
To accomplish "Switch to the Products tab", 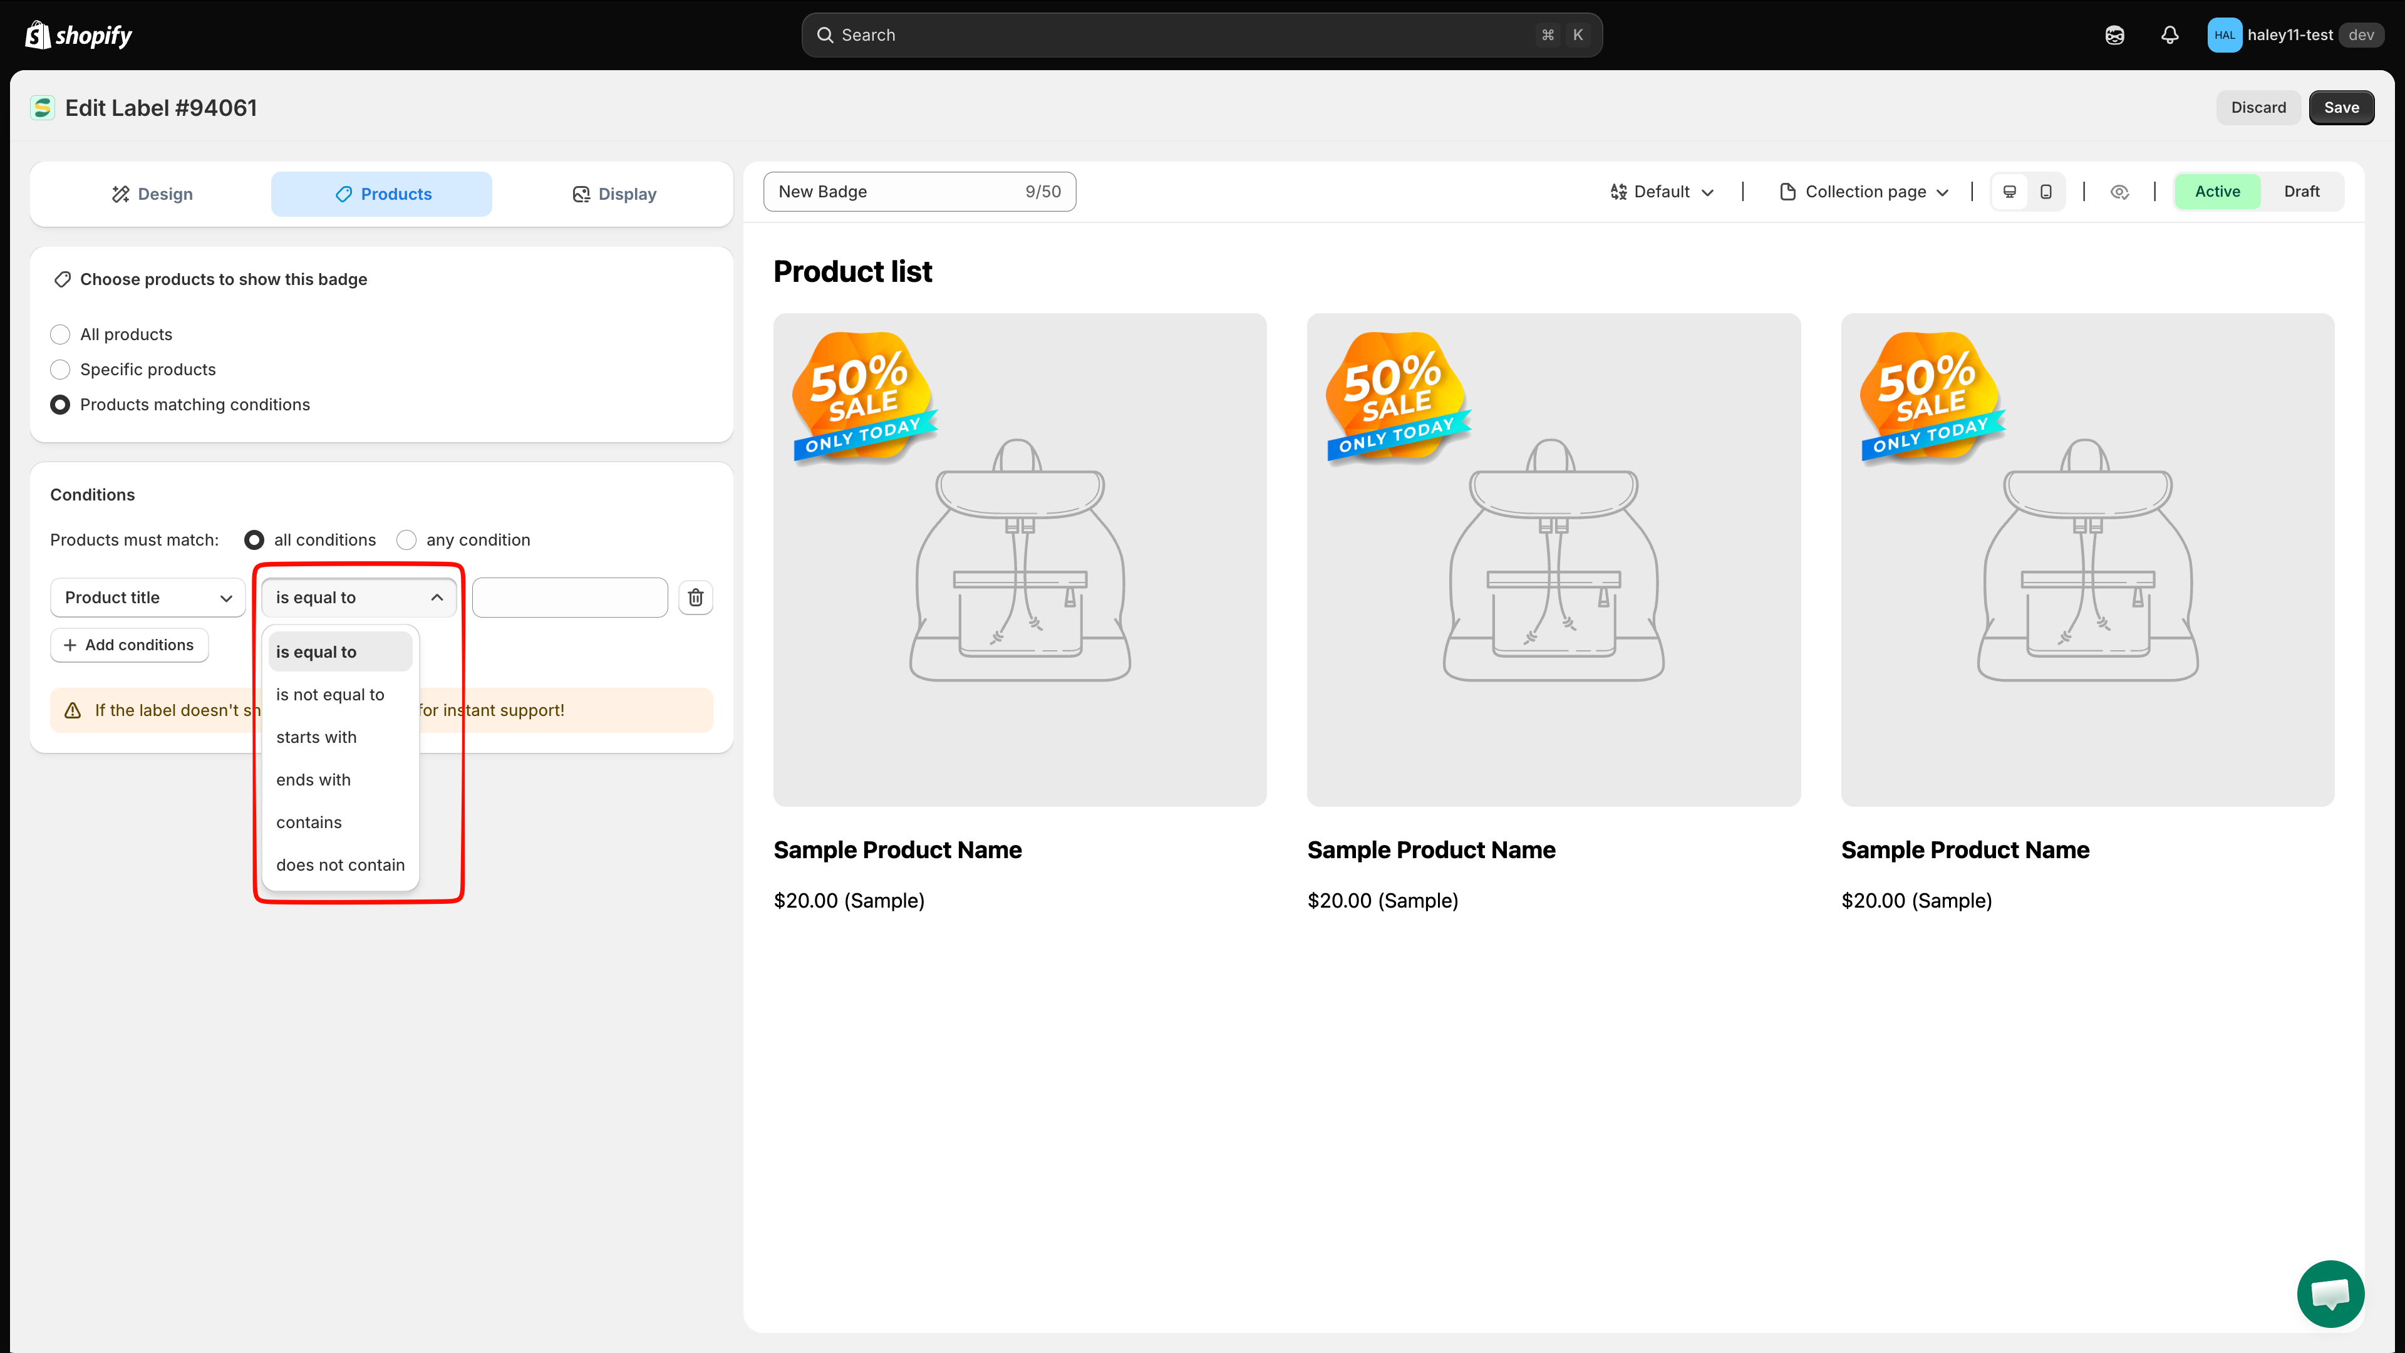I will coord(382,194).
